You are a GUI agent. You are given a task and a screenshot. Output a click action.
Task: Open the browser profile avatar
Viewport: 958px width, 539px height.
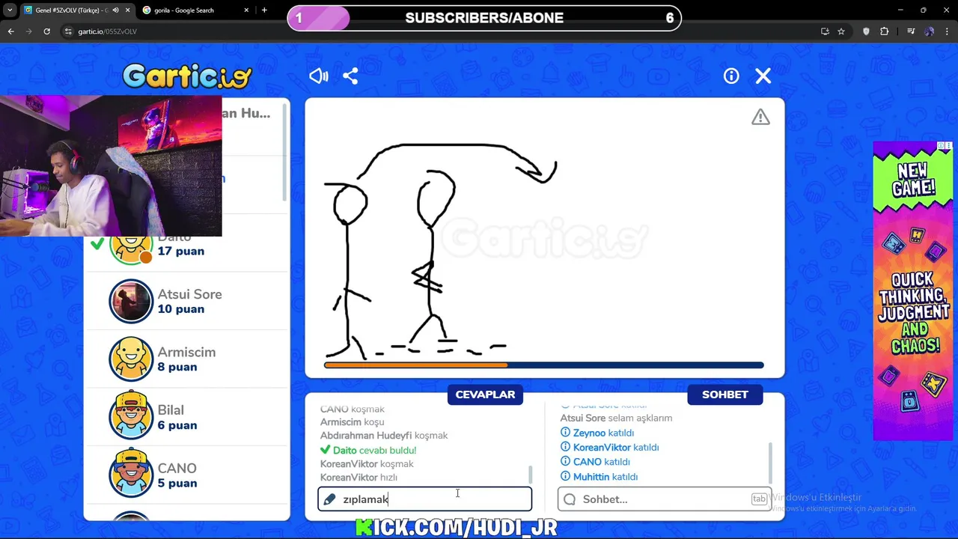point(929,31)
